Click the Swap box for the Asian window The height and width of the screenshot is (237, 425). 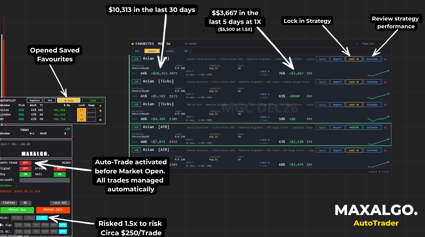pos(91,110)
